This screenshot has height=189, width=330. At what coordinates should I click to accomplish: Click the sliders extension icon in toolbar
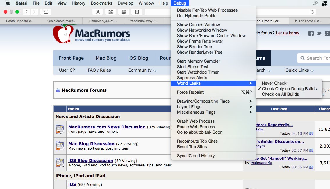pyautogui.click(x=110, y=12)
